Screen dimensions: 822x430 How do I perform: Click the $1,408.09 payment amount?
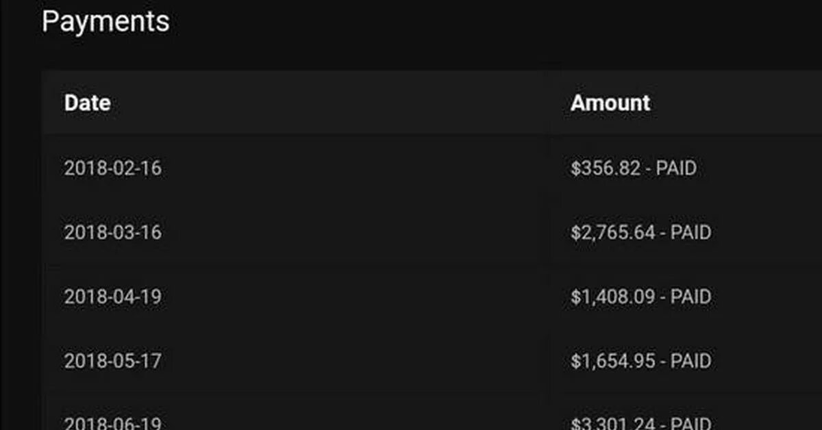pos(613,297)
